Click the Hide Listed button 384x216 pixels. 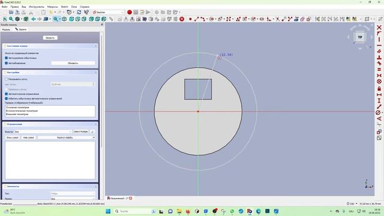click(28, 137)
